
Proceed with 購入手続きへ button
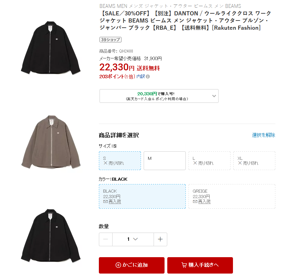click(x=200, y=265)
